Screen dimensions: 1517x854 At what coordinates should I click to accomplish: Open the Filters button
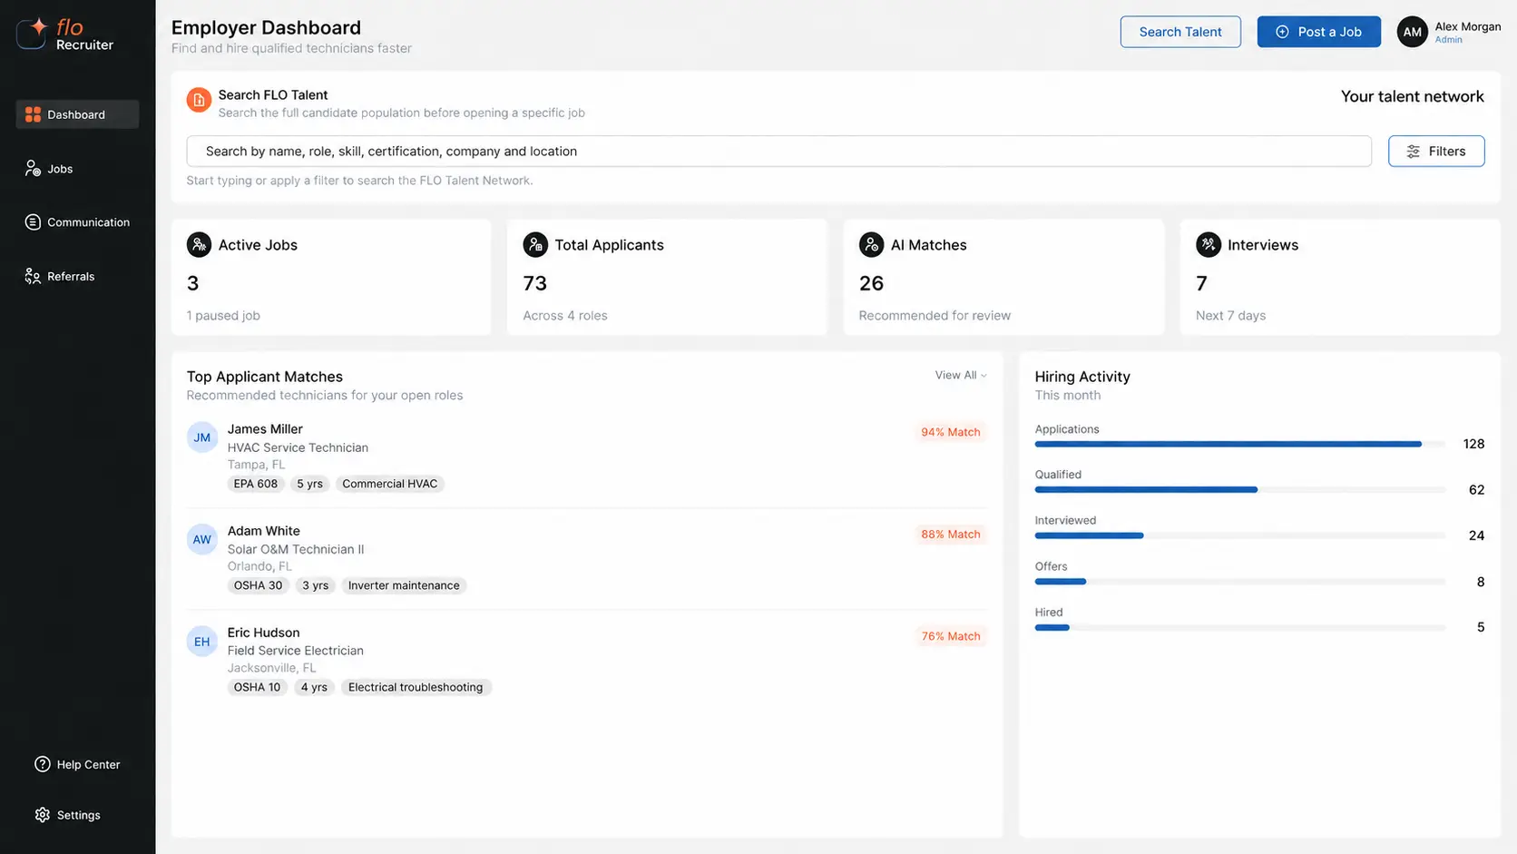coord(1436,152)
